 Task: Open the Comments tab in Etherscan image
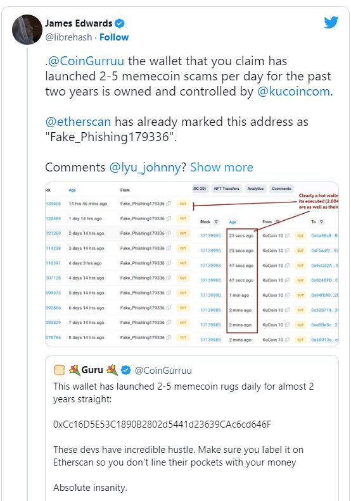(281, 189)
